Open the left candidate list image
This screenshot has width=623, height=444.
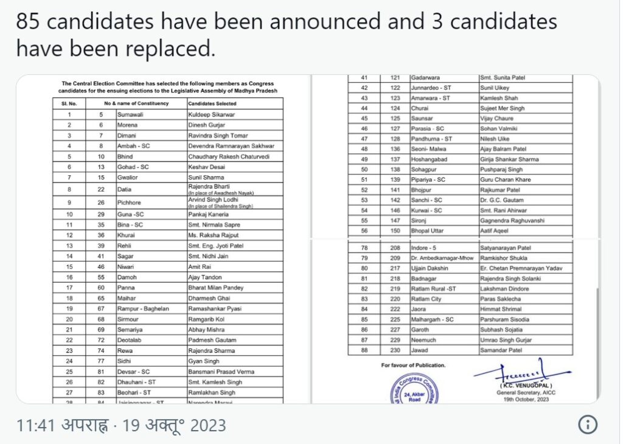pyautogui.click(x=163, y=239)
